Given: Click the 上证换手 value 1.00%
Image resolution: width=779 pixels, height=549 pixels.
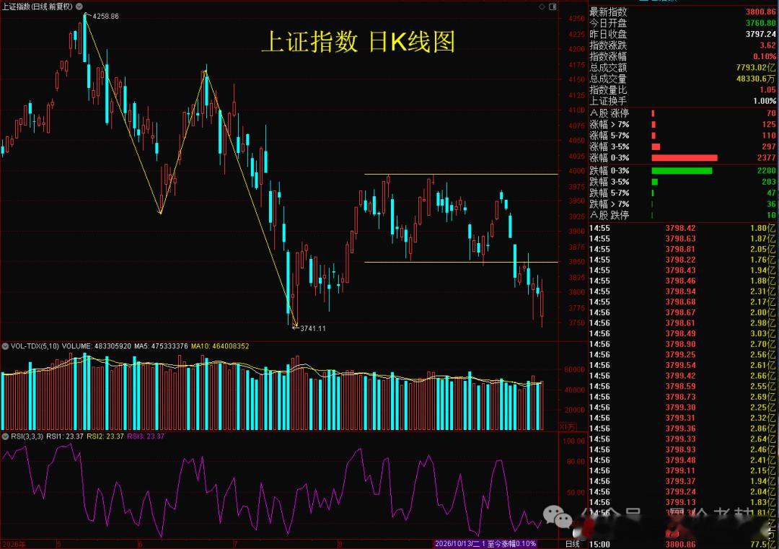Looking at the screenshot, I should point(765,101).
